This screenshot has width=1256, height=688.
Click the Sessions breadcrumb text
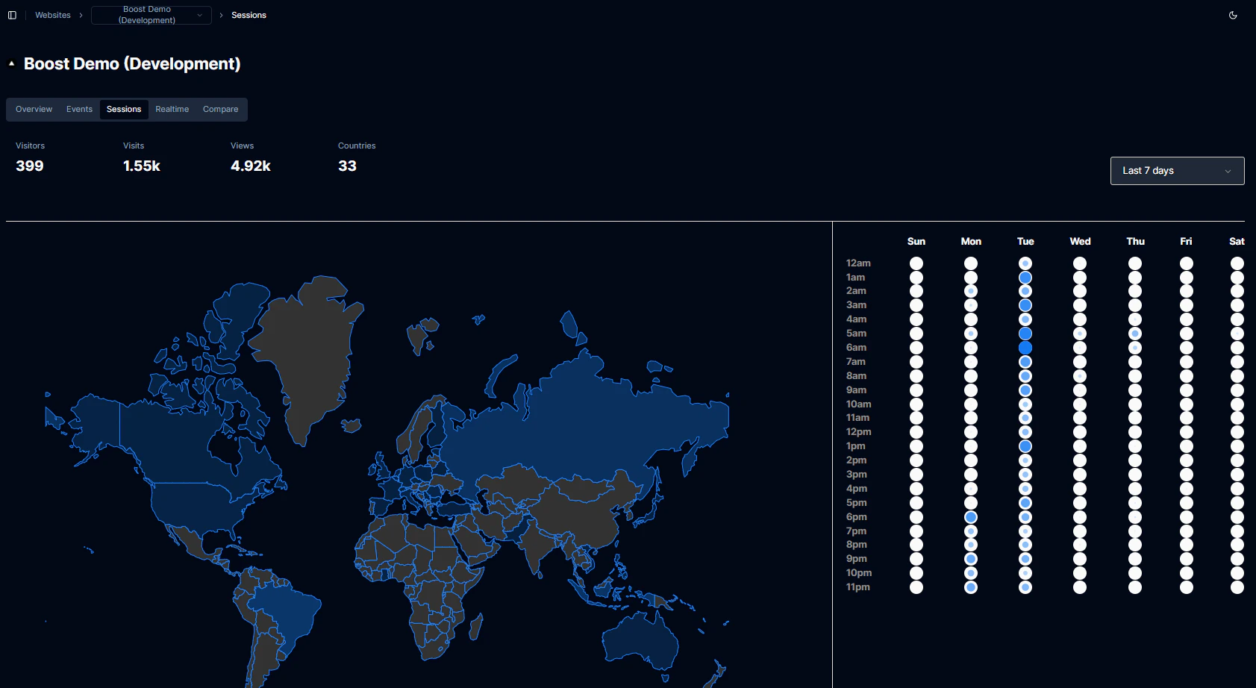coord(249,15)
